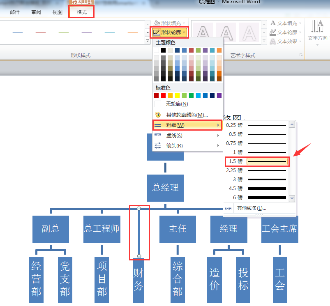The height and width of the screenshot is (306, 330).
Task: Set line weight to 0.75 磅
Action: click(256, 143)
